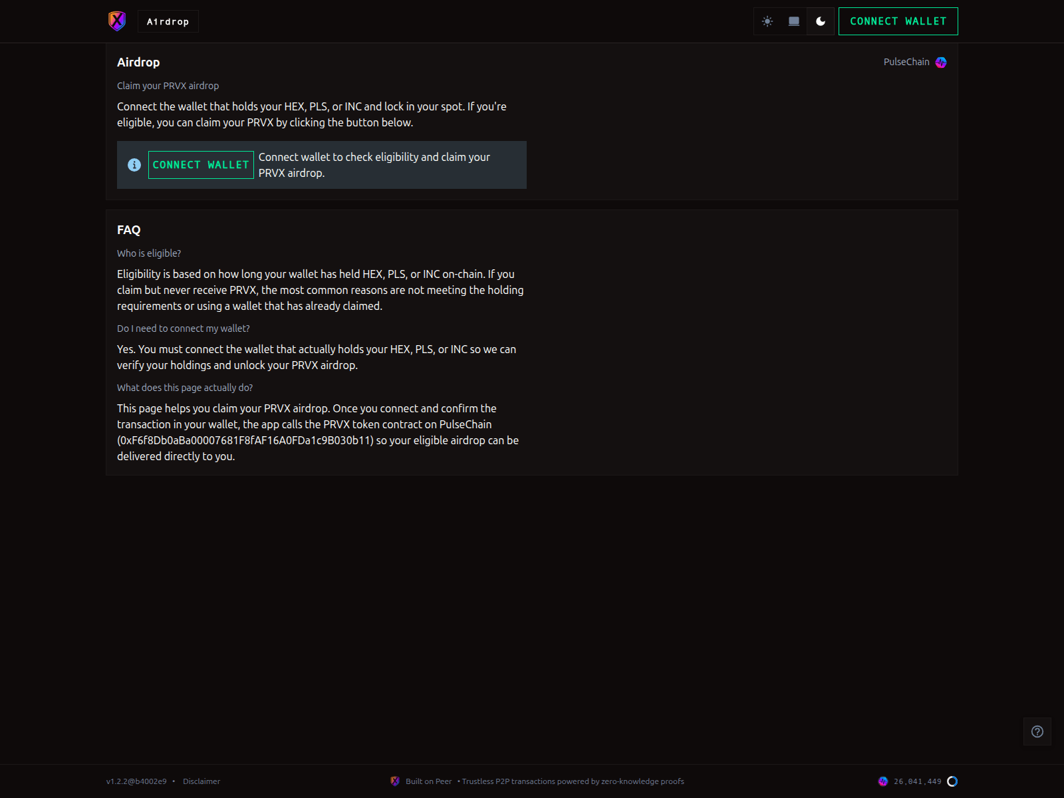Switch to light theme sun icon
1064x798 pixels.
pos(767,21)
